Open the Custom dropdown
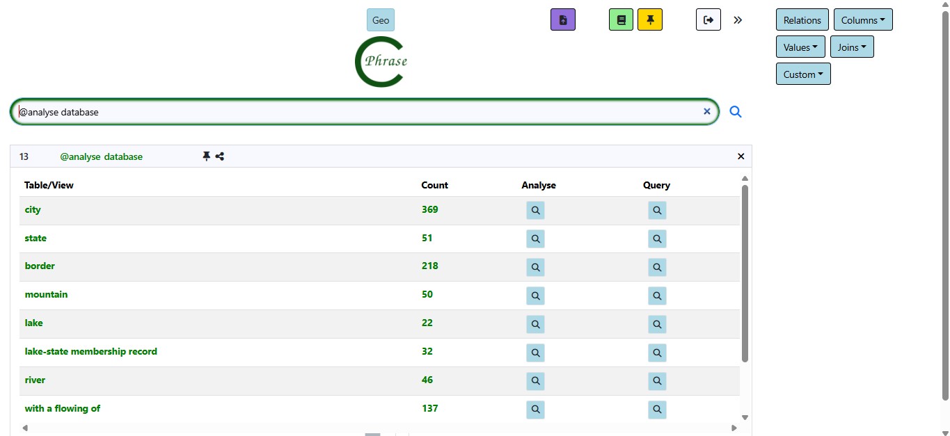The width and height of the screenshot is (950, 436). [x=803, y=74]
